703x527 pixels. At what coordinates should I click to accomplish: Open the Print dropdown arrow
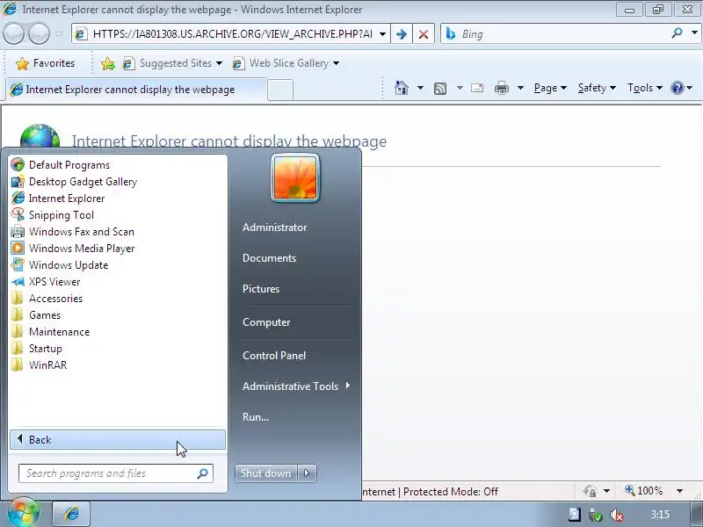[520, 88]
